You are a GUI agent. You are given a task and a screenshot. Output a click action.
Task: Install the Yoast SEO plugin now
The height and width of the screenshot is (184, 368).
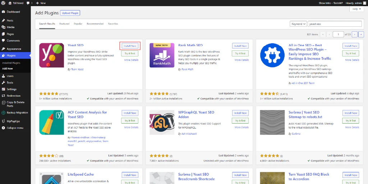pos(130,46)
